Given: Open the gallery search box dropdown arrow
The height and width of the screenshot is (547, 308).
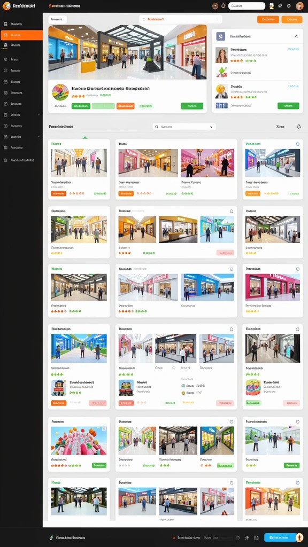Looking at the screenshot, I should pyautogui.click(x=211, y=127).
